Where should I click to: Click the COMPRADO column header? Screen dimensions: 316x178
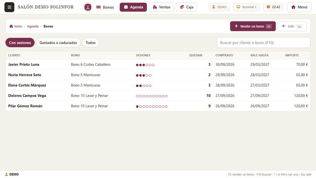[x=224, y=55]
